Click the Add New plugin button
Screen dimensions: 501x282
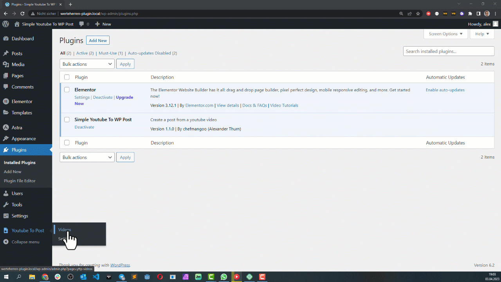98,40
